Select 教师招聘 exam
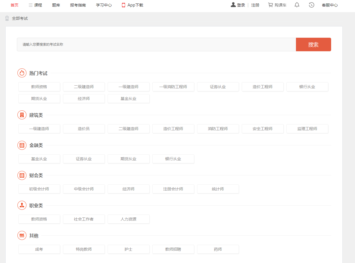The image size is (355, 263). [173, 249]
